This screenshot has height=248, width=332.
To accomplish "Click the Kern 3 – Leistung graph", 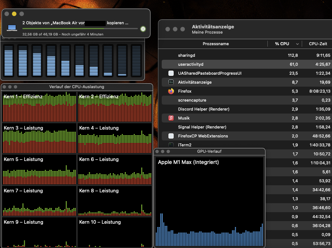I will pos(39,138).
